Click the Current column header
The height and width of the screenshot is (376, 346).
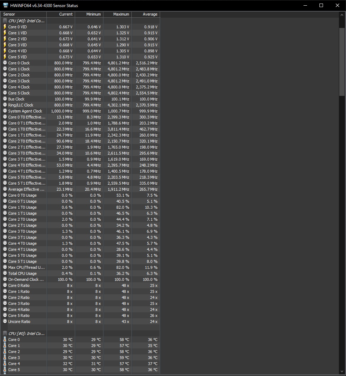click(61, 15)
